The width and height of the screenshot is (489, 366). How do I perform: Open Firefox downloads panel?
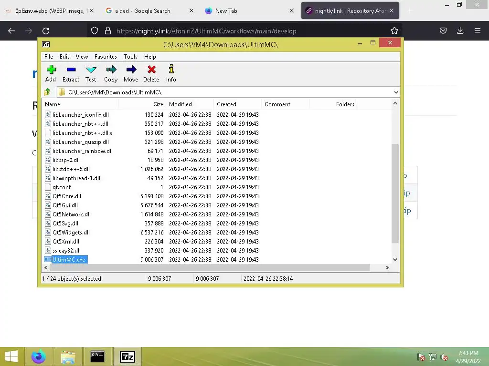coord(460,30)
